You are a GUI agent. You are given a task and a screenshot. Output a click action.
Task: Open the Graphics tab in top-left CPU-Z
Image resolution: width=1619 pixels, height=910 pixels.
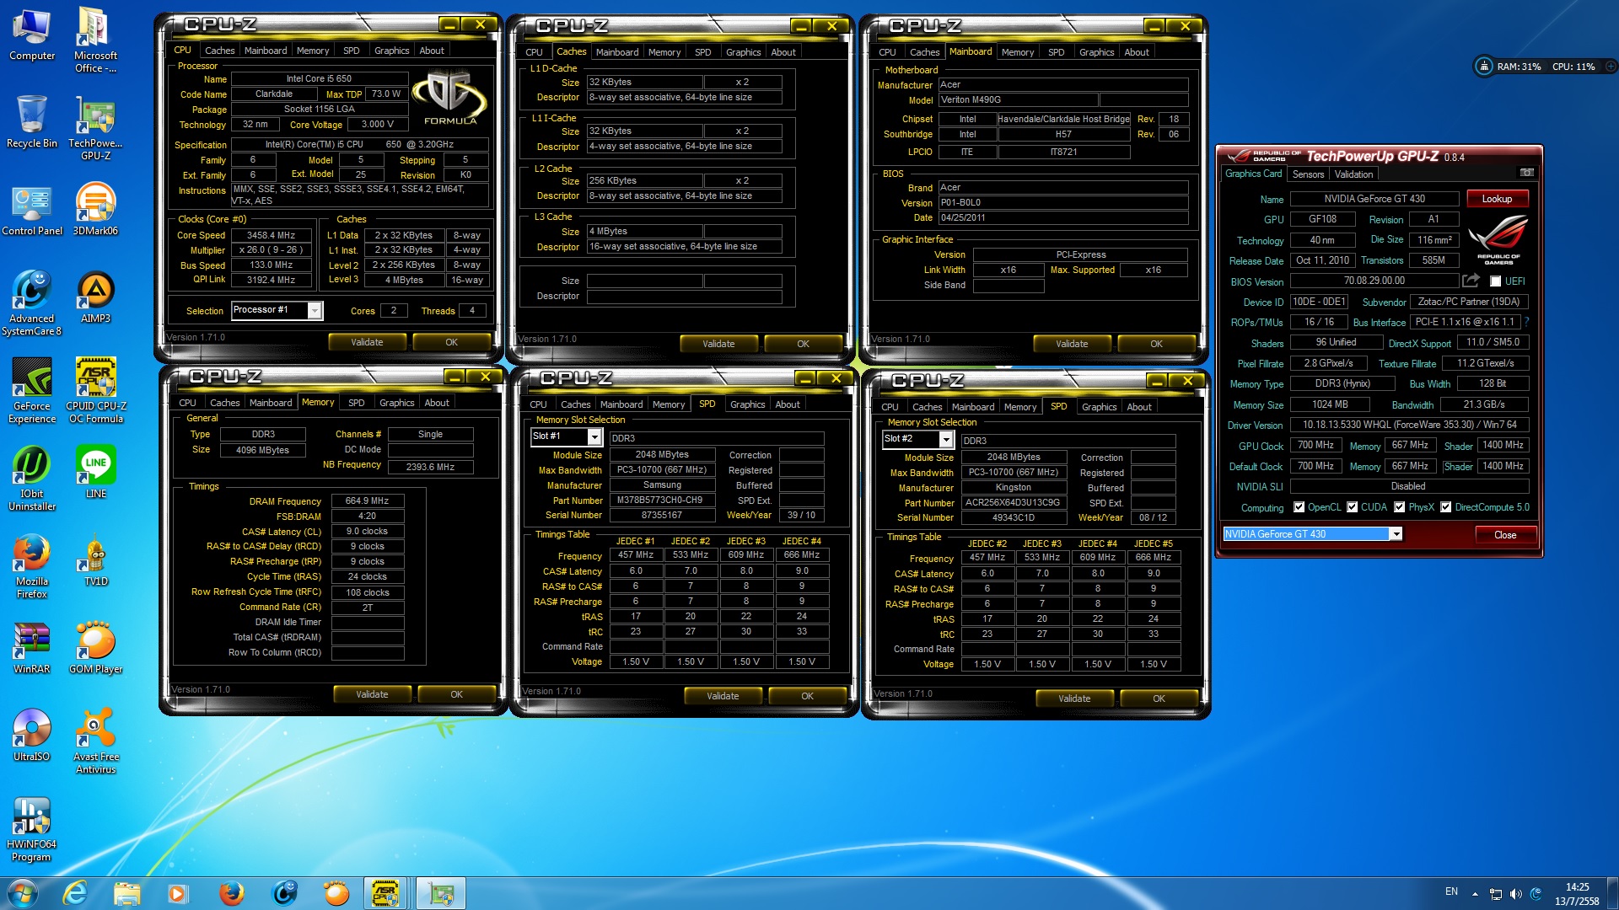(391, 51)
